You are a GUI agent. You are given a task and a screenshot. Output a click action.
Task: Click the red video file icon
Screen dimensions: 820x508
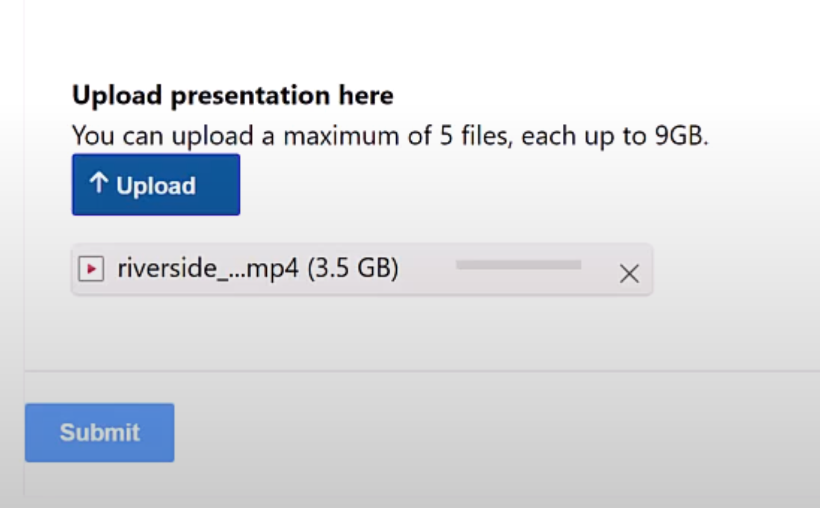click(x=91, y=269)
